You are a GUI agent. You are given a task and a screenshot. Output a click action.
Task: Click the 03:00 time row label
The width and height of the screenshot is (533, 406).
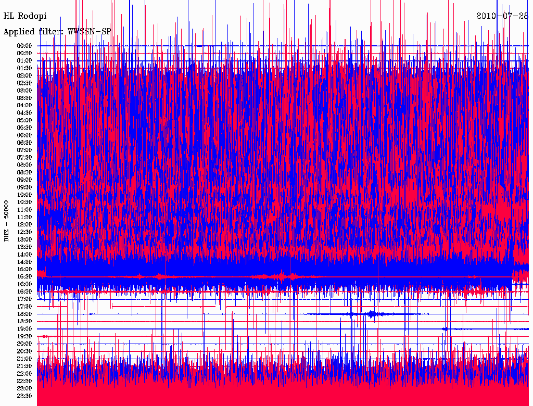[x=24, y=91]
